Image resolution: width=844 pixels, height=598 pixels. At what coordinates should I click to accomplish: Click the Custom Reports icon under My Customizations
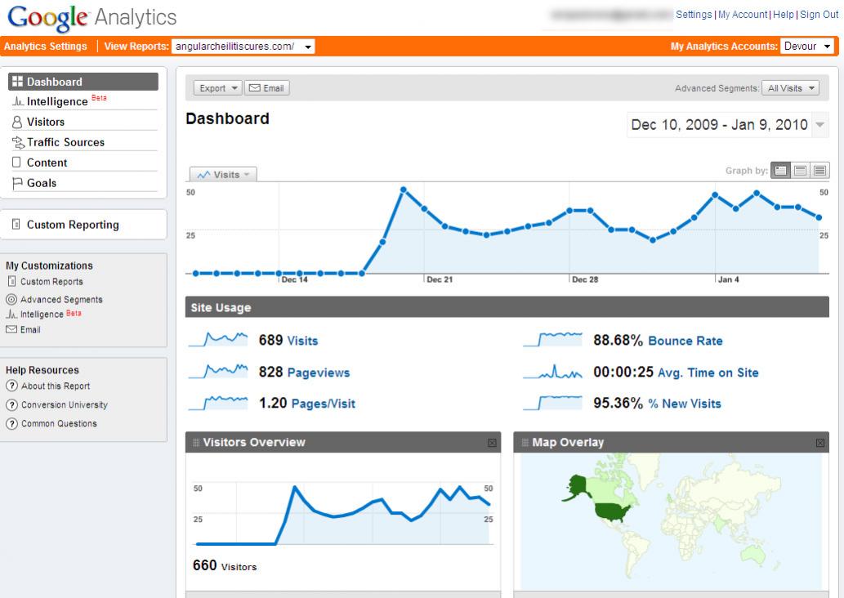click(11, 281)
